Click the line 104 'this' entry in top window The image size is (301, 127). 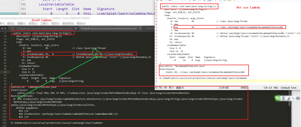tap(87, 14)
